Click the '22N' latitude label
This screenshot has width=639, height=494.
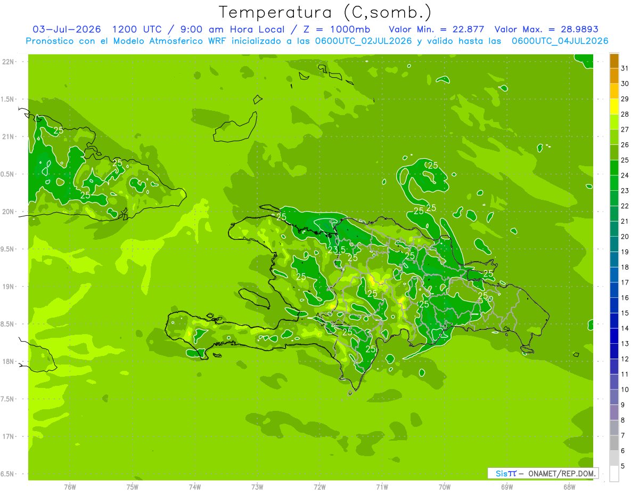[7, 62]
